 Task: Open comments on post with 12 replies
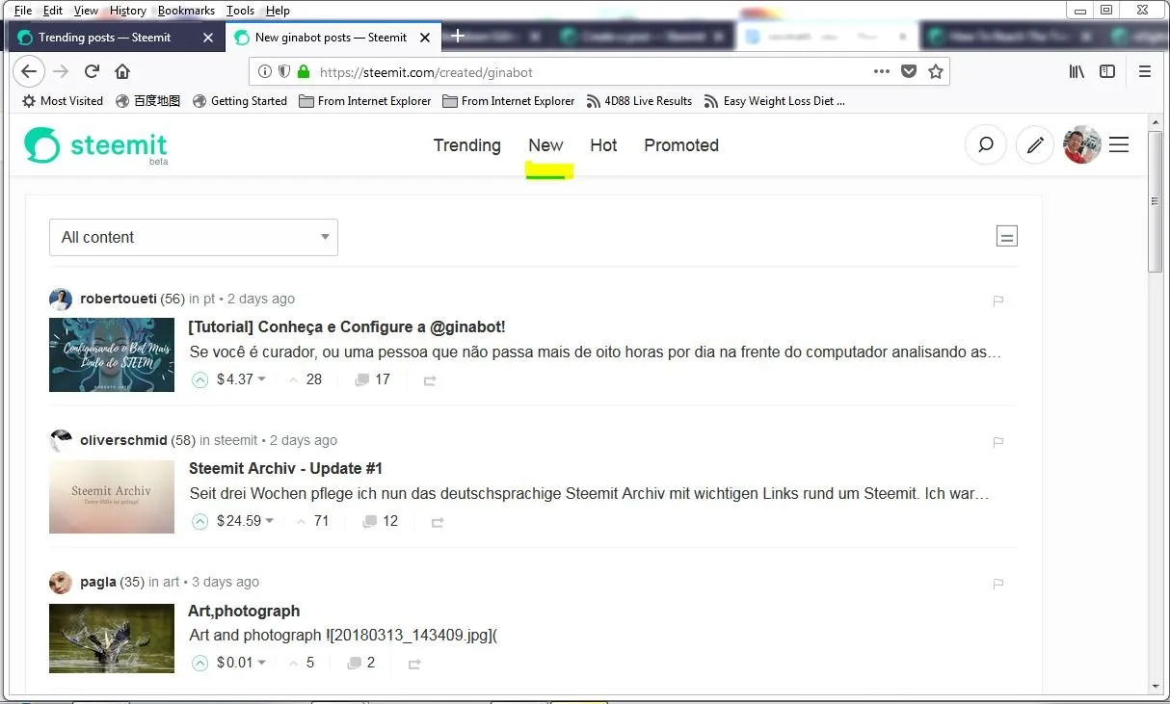[x=380, y=521]
